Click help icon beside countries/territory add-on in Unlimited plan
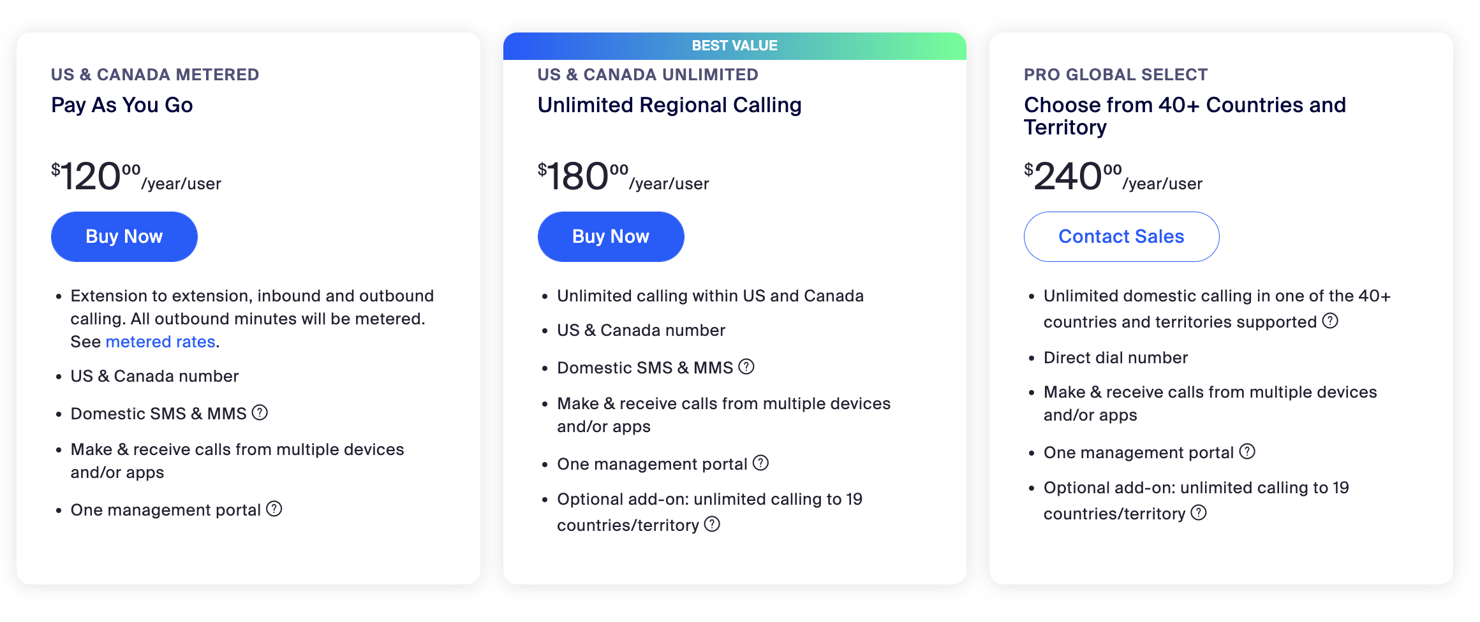This screenshot has height=622, width=1480. pos(712,524)
